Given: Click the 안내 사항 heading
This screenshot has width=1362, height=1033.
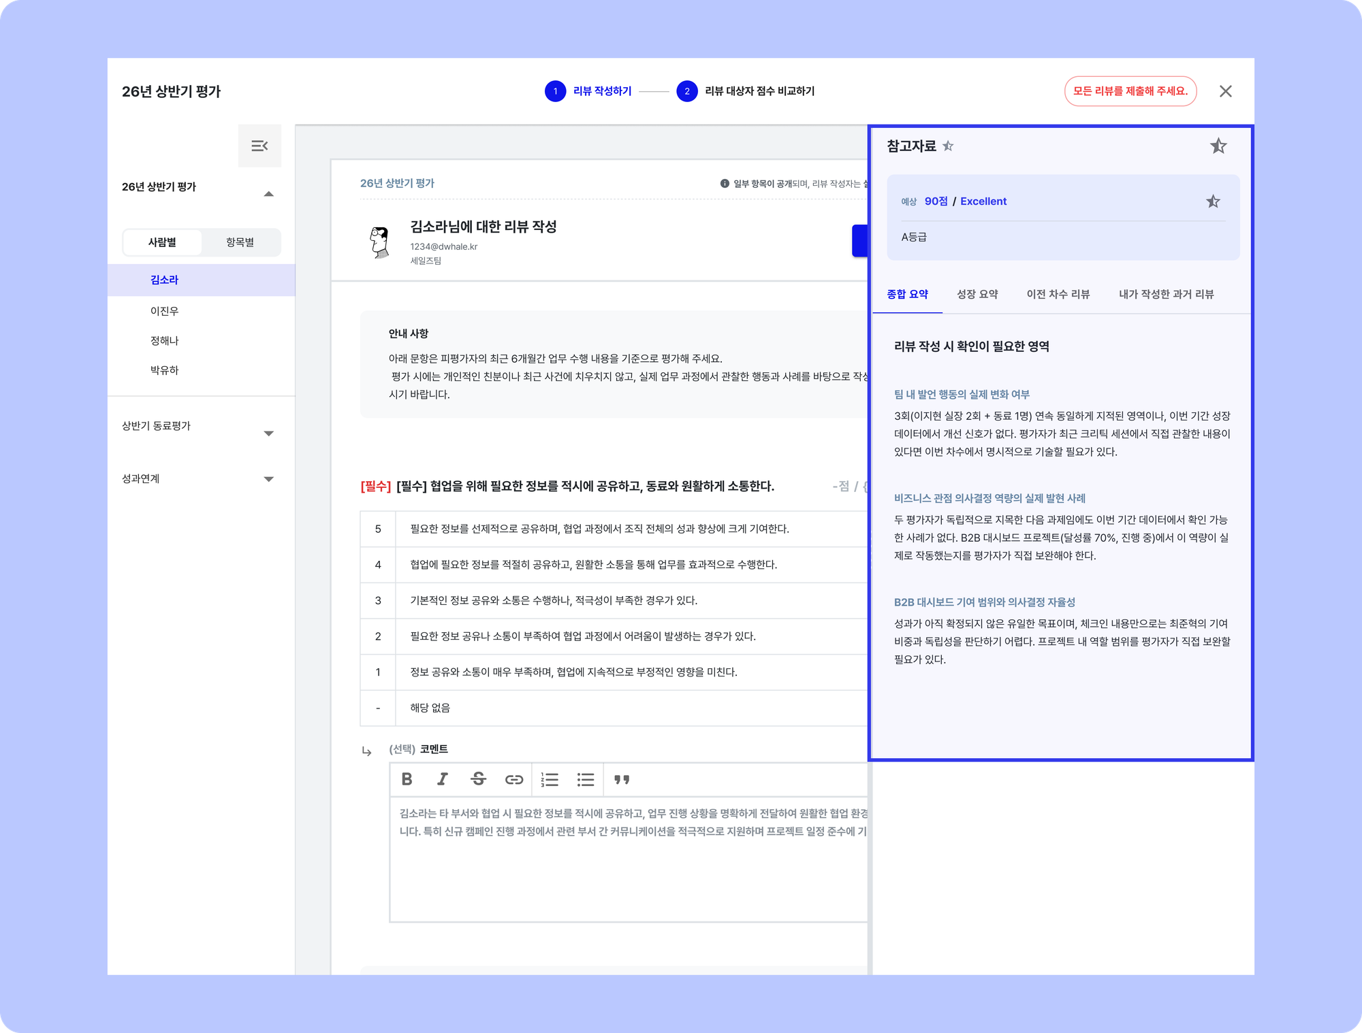Looking at the screenshot, I should tap(409, 333).
